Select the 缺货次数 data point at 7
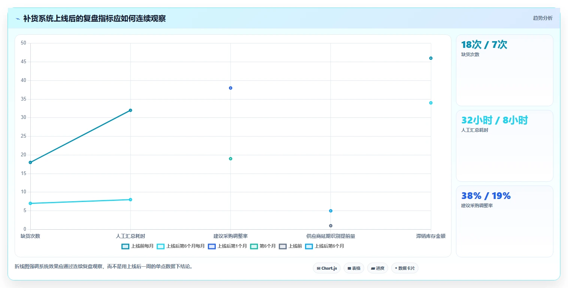The height and width of the screenshot is (288, 568). pyautogui.click(x=30, y=203)
